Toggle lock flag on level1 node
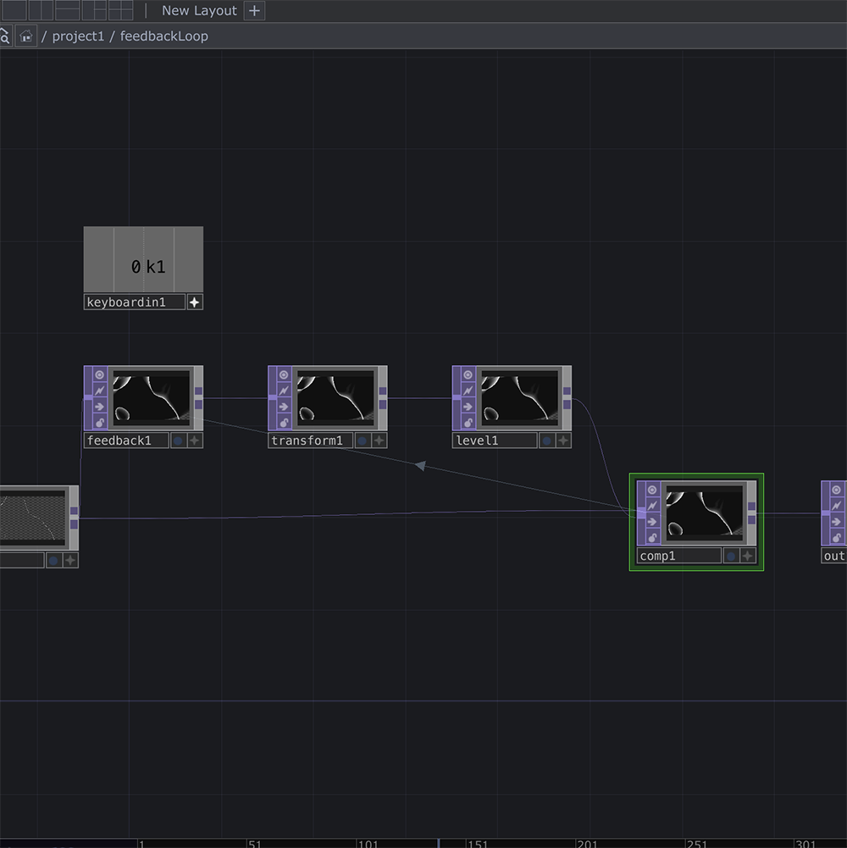Screen dimensions: 847x848 tap(468, 423)
